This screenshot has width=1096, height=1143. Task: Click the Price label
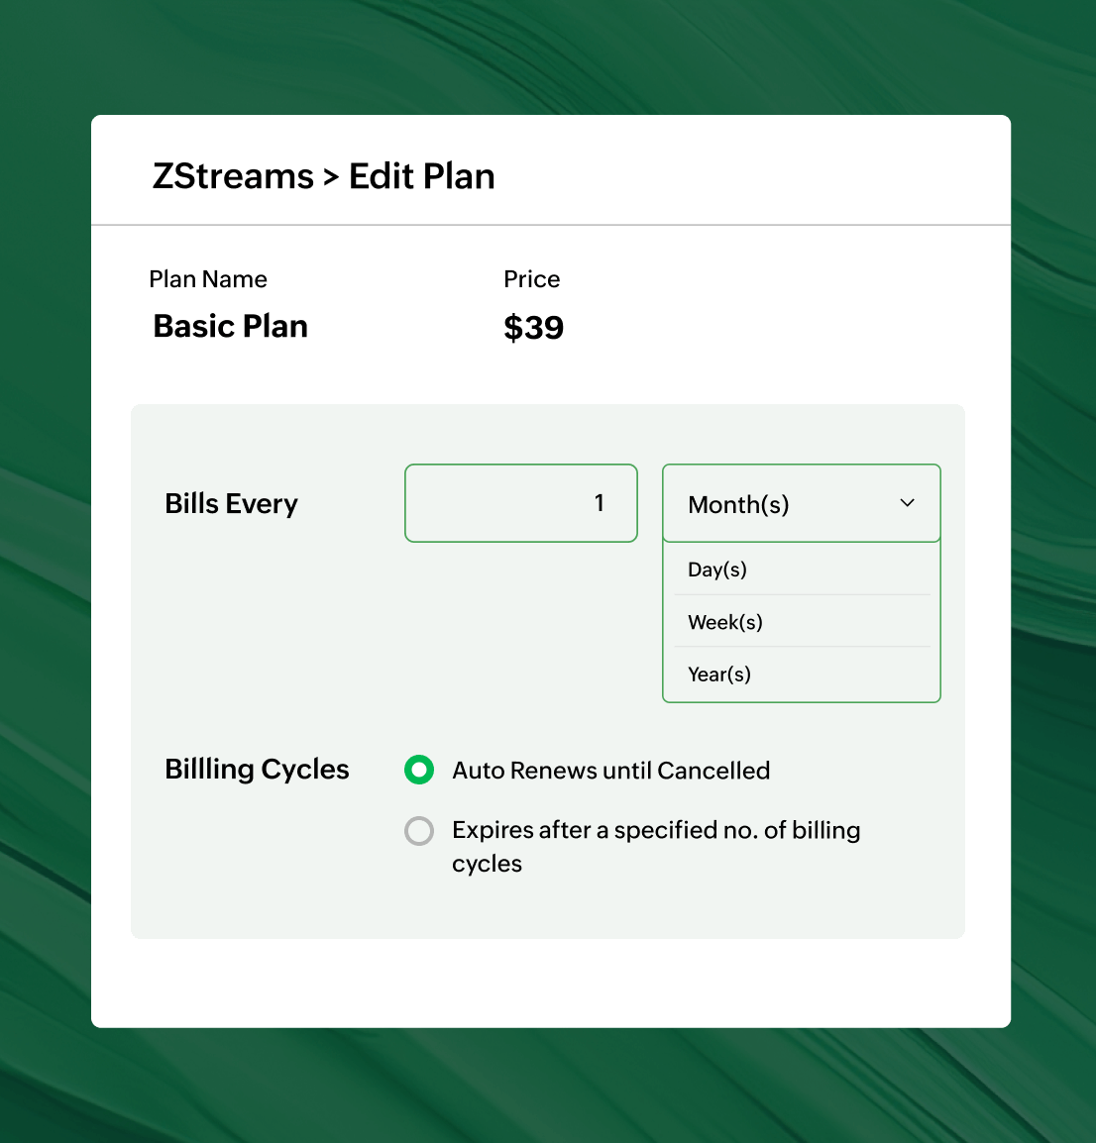pos(531,278)
